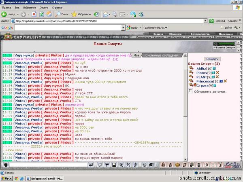The image size is (243, 182).
Task: Click the green HP progress bar
Action: 226,44
